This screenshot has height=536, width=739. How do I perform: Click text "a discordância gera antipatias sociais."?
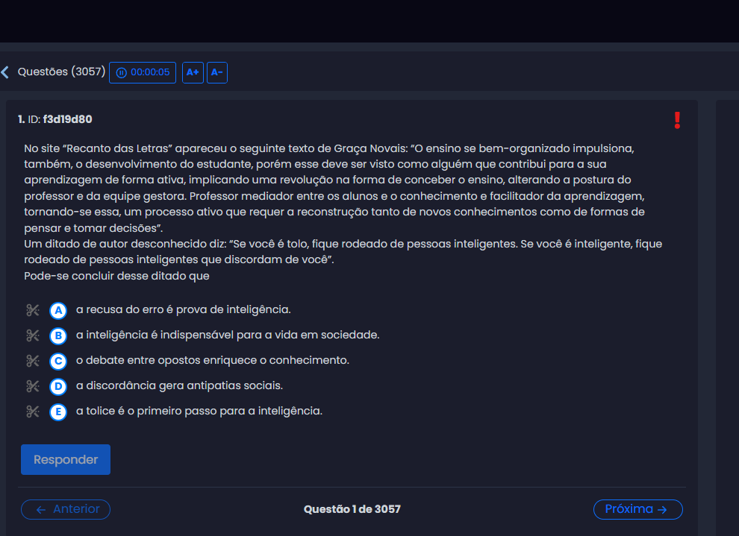pos(179,386)
